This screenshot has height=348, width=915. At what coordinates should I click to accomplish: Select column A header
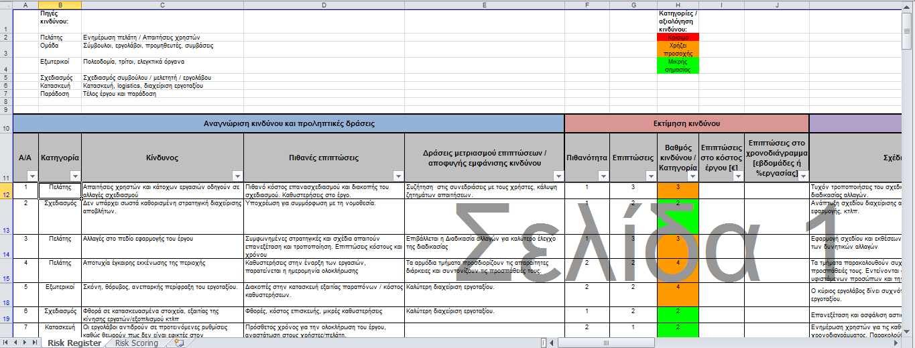25,5
